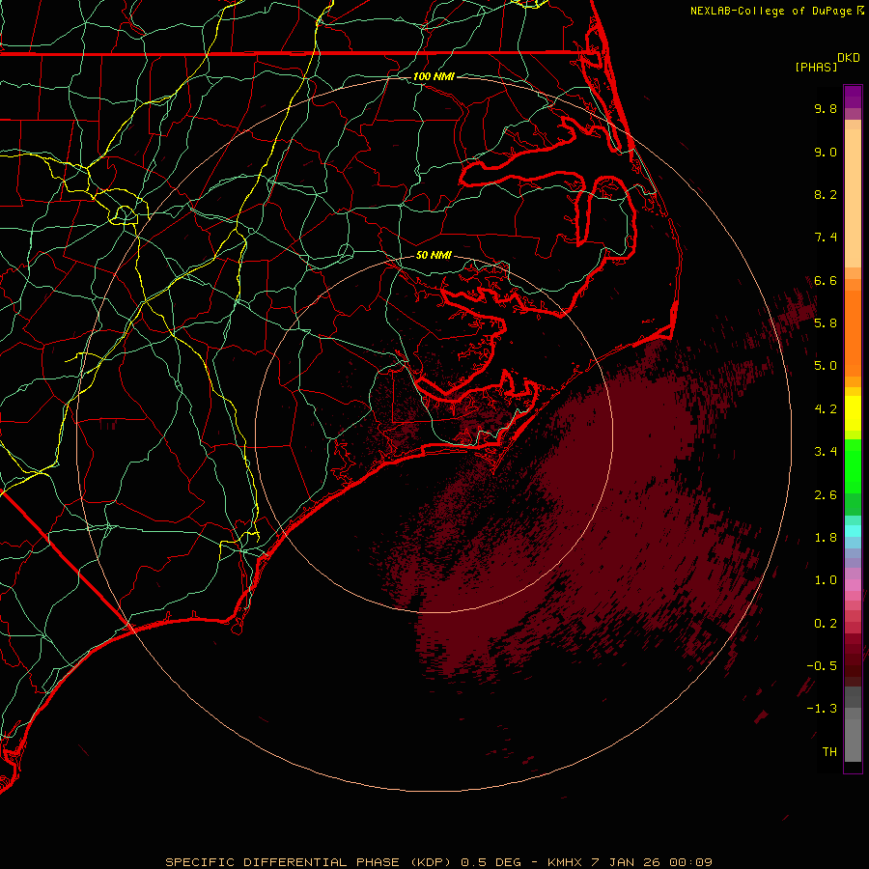Screen dimensions: 869x869
Task: Pick the bright green color bar segment
Action: point(853,465)
